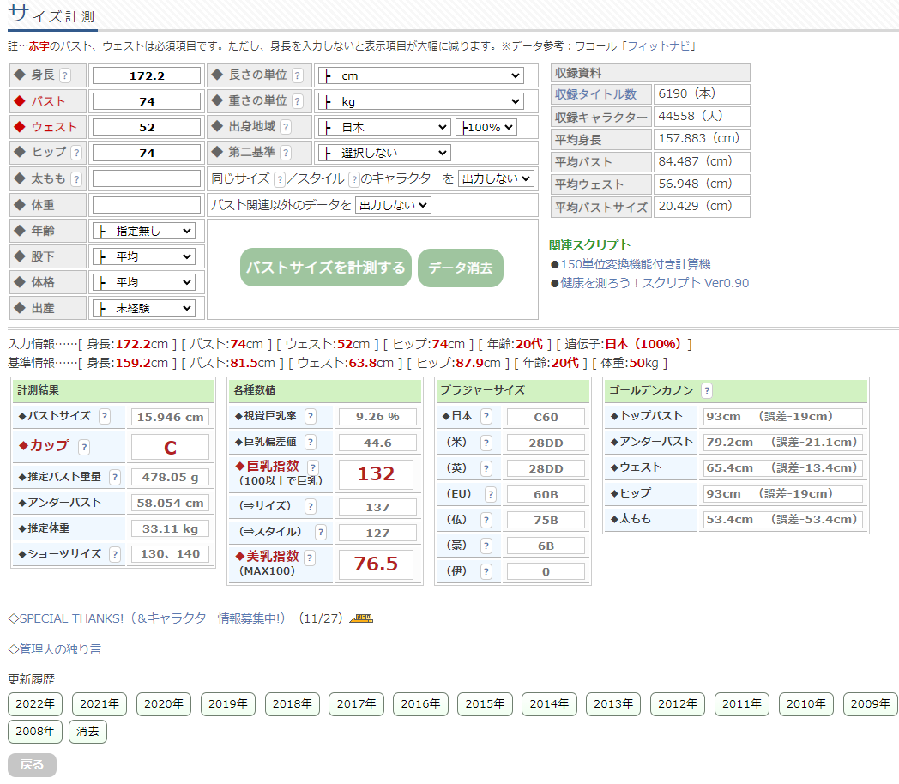Click help icon beside カップ result
The height and width of the screenshot is (784, 899).
pyautogui.click(x=84, y=447)
